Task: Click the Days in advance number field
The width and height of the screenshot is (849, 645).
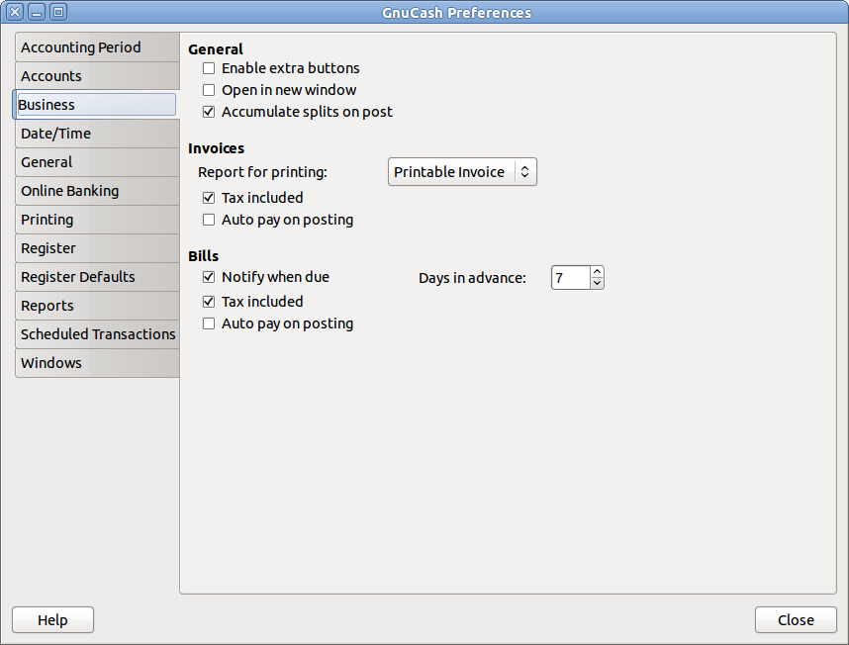Action: click(571, 278)
